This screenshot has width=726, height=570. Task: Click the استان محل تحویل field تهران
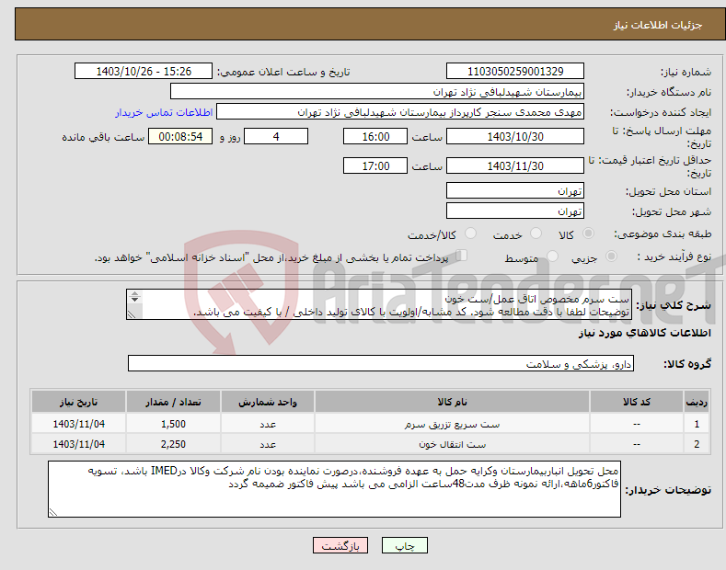(x=515, y=190)
